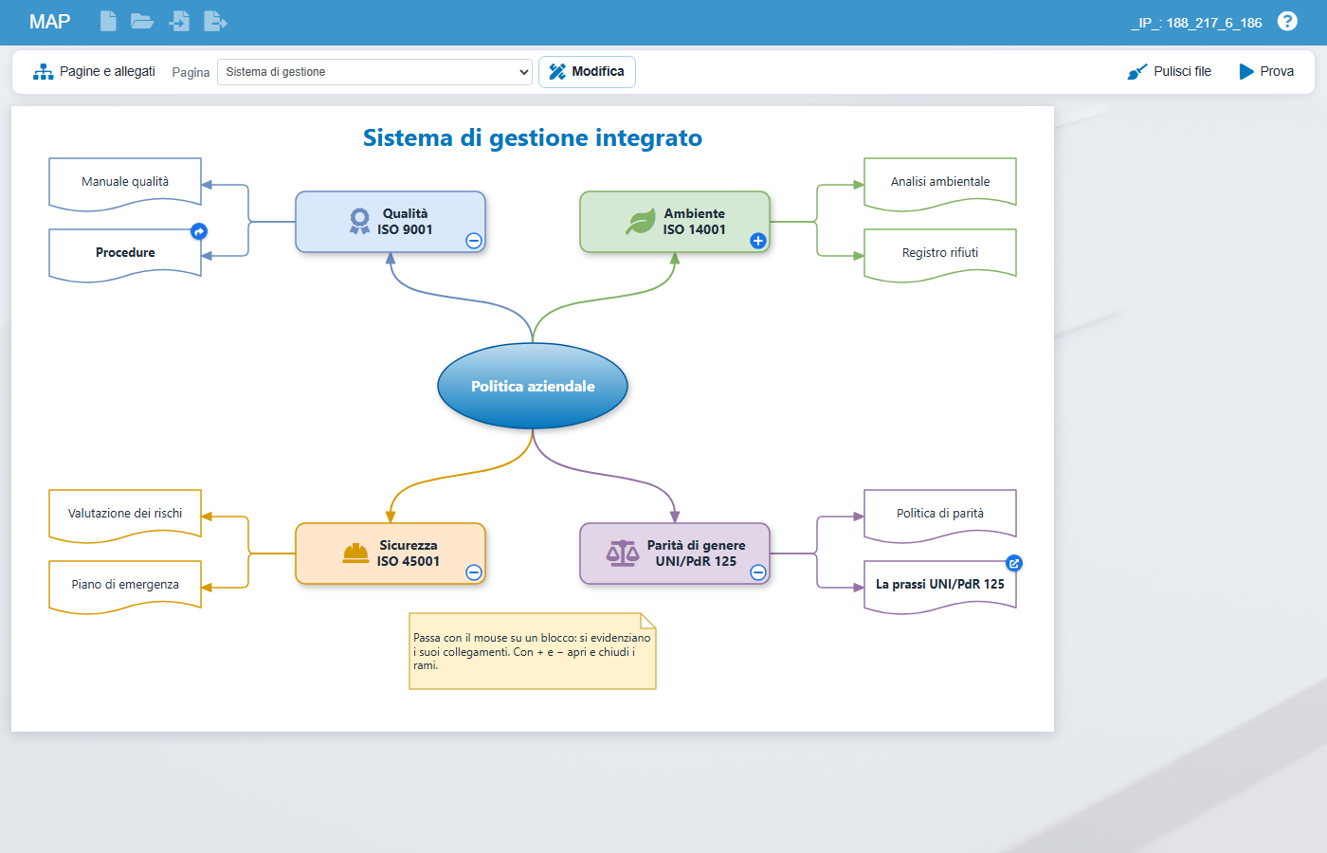The height and width of the screenshot is (853, 1327).
Task: Click the Piano di emergenza document
Action: 125,587
